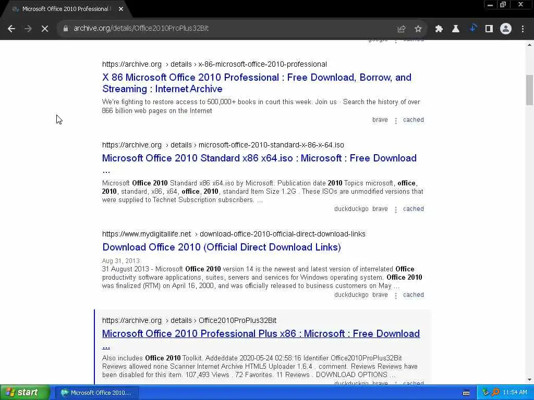Open the Windows start menu
Screen dimensions: 534x400
click(25, 393)
